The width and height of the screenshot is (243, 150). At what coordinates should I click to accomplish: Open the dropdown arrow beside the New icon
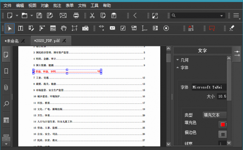pyautogui.click(x=17, y=16)
